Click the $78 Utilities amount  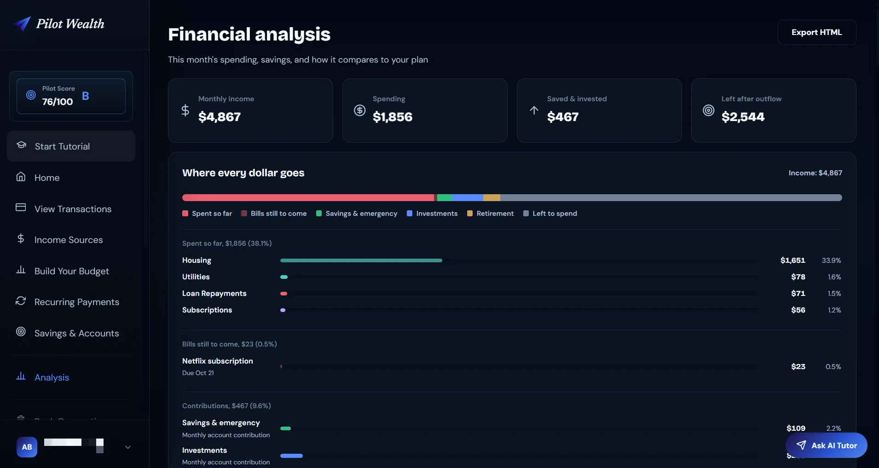coord(798,277)
